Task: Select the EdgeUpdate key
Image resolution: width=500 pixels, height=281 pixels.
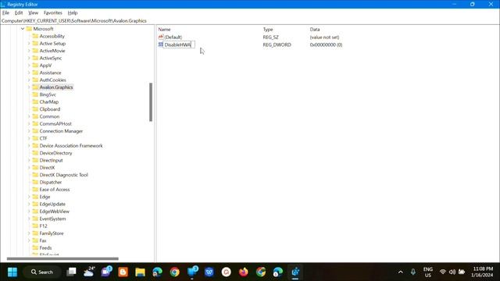Action: tap(52, 204)
